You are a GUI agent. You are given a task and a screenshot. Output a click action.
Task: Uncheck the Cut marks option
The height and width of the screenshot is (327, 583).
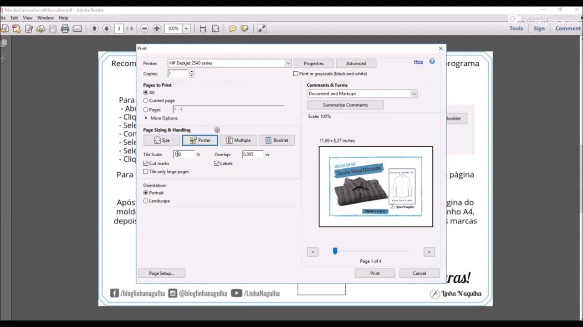coord(146,163)
